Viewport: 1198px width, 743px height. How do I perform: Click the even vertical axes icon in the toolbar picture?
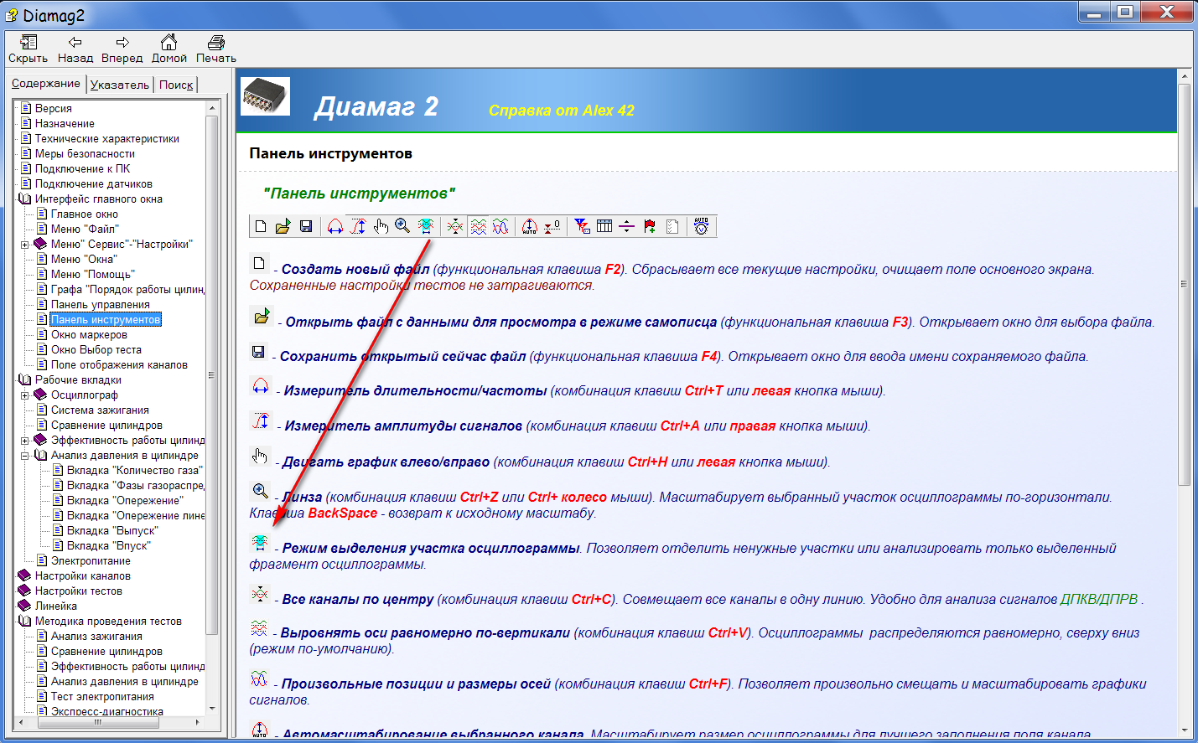click(478, 226)
